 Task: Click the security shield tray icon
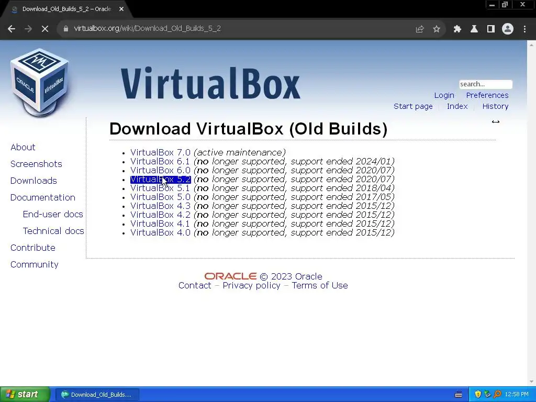point(477,395)
